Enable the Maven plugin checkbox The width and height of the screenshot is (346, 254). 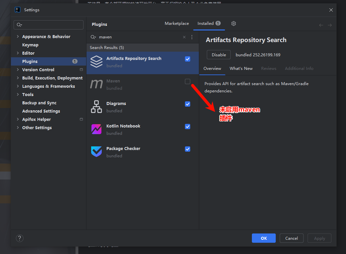click(x=188, y=81)
